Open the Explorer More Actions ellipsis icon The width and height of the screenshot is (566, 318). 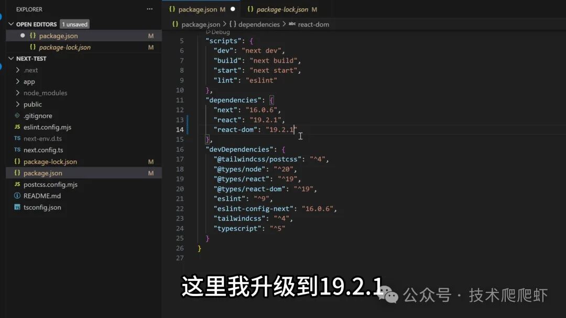point(149,9)
